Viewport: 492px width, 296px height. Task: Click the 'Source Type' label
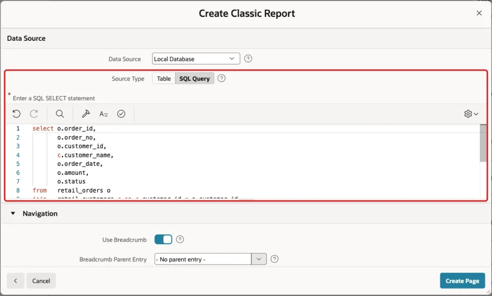click(x=128, y=78)
